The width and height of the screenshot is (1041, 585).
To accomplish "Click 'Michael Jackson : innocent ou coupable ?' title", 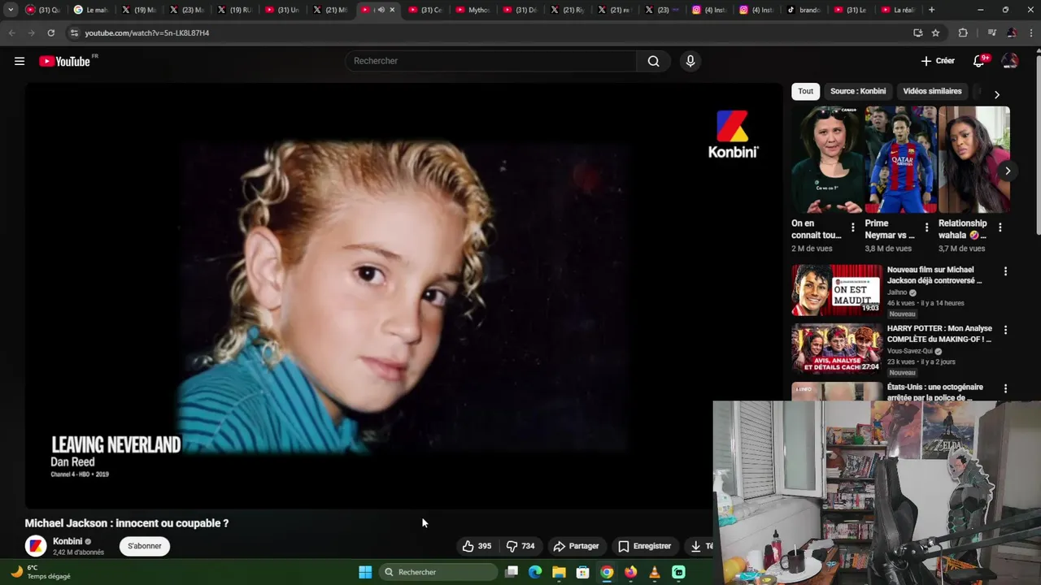I will pyautogui.click(x=127, y=523).
